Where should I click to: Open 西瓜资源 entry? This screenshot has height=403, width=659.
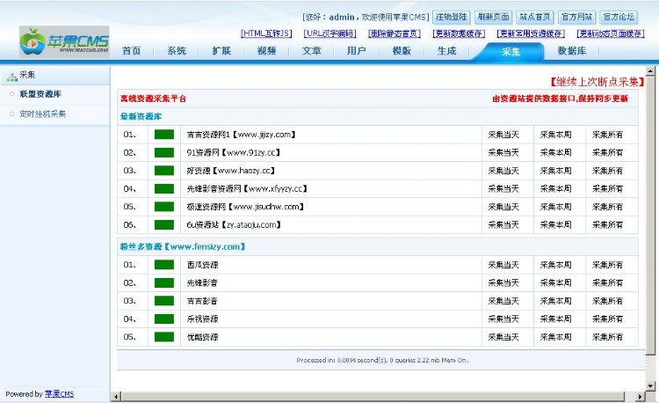click(x=202, y=265)
